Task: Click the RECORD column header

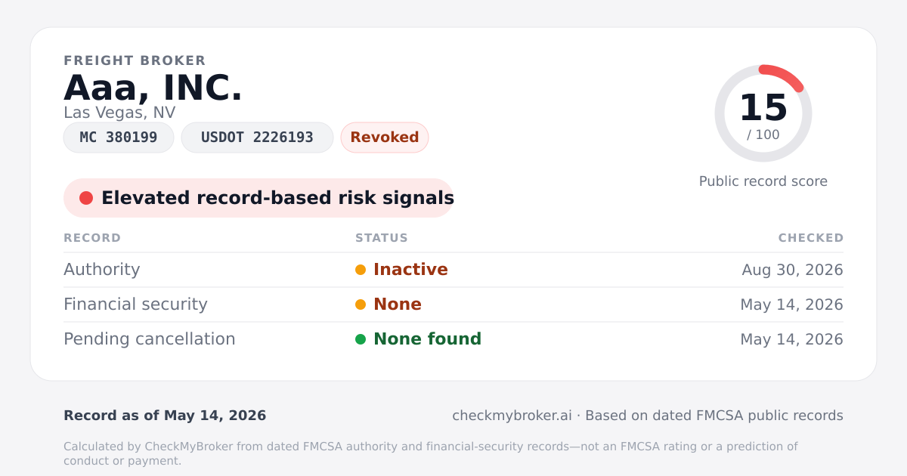Action: (92, 238)
